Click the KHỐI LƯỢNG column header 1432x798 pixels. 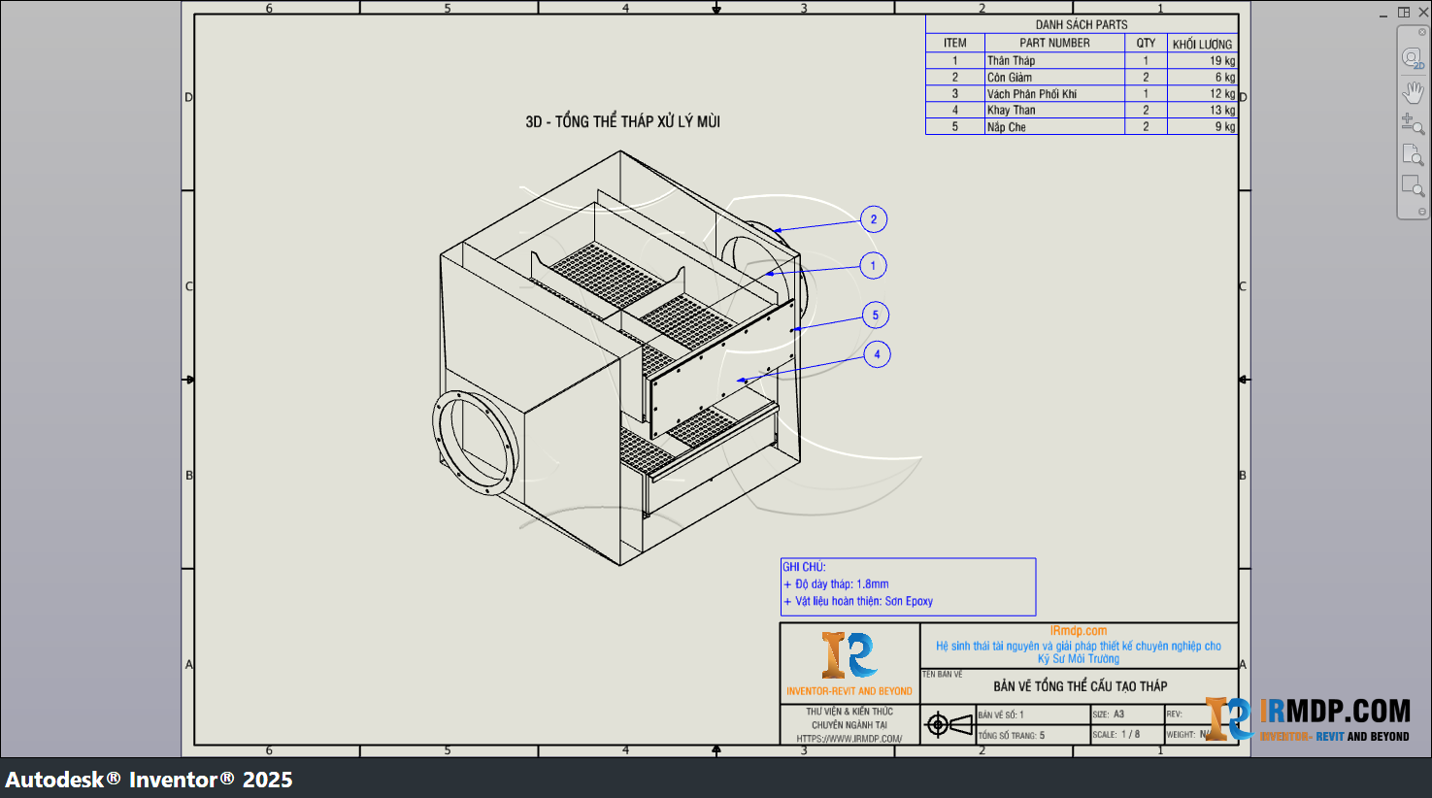(1202, 44)
